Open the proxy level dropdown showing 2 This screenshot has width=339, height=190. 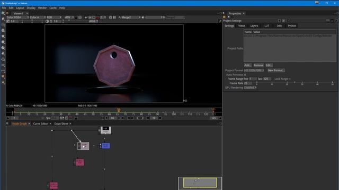(x=103, y=17)
